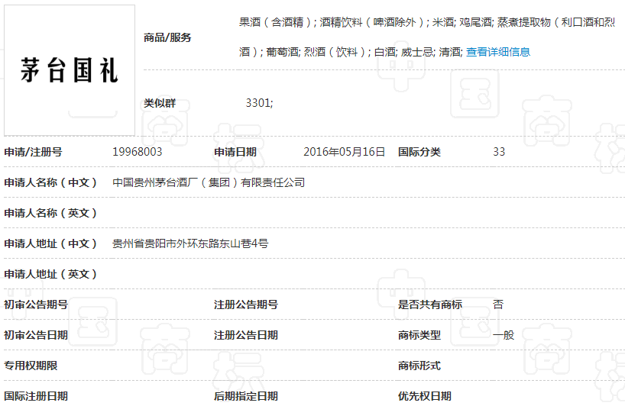Click the 茅台国礼 trademark image

tap(69, 70)
